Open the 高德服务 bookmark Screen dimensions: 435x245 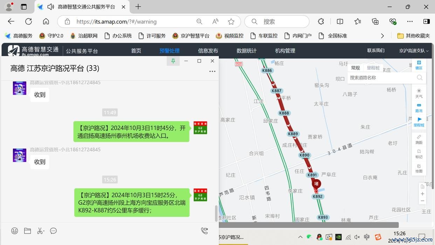tap(19, 36)
